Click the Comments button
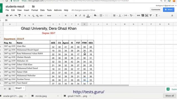 coord(156,10)
